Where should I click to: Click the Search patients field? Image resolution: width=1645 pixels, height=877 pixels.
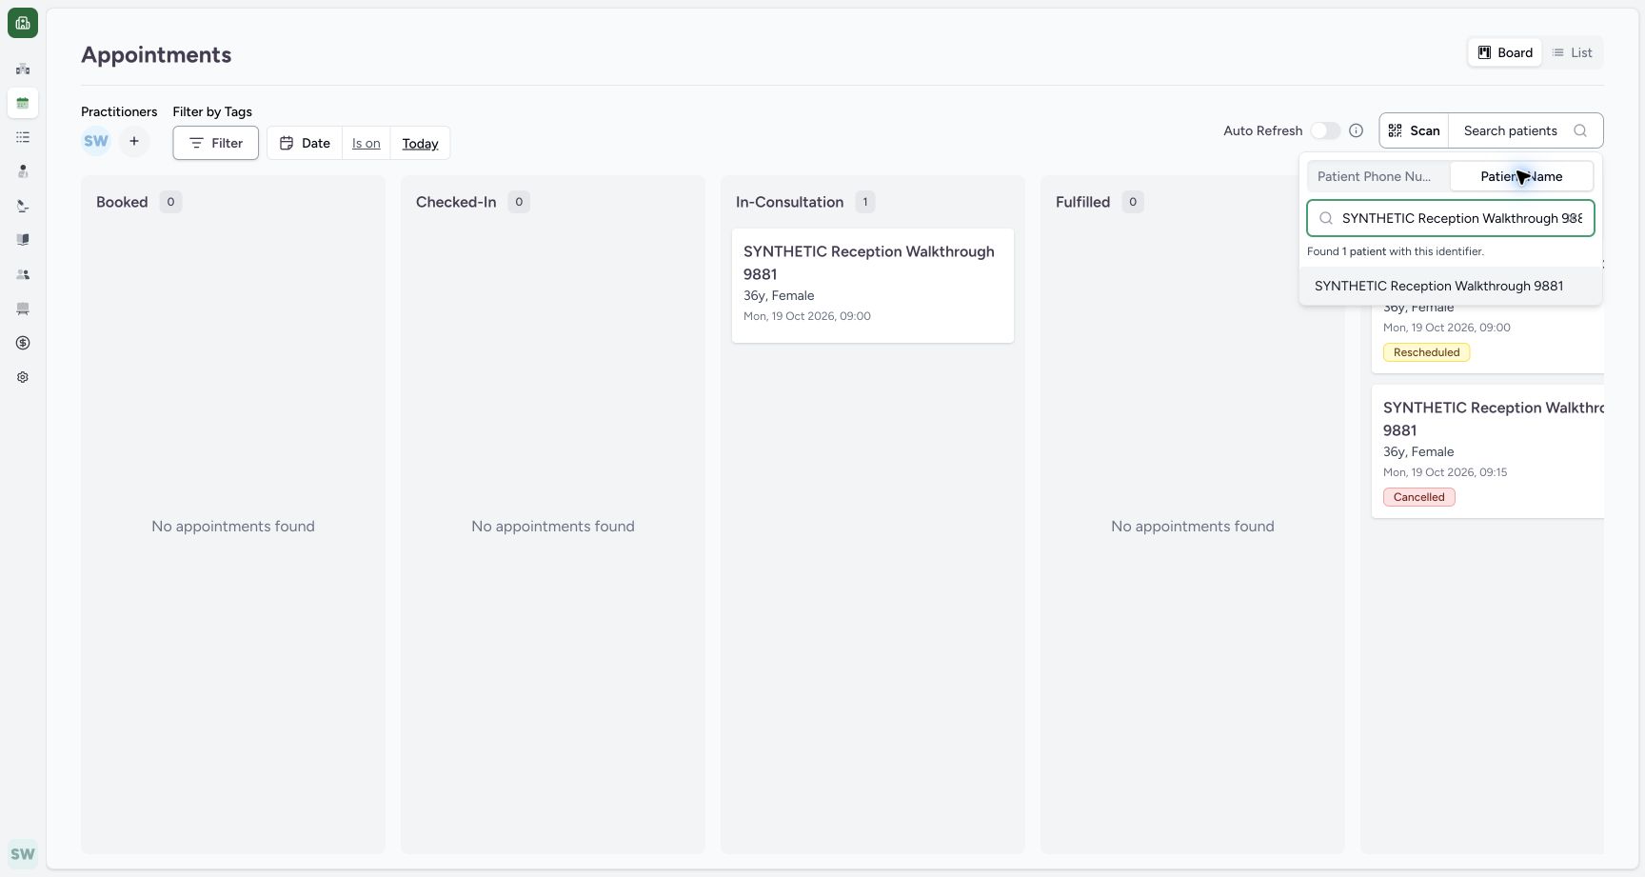point(1525,130)
